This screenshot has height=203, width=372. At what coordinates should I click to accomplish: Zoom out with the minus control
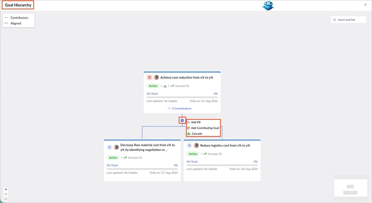click(x=6, y=194)
